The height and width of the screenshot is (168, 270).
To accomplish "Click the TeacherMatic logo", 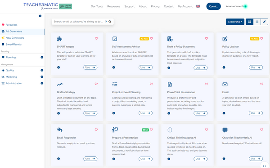I will pyautogui.click(x=41, y=6).
